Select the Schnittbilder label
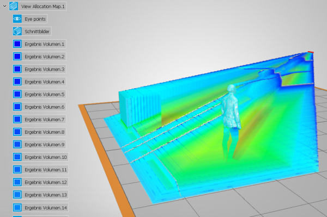Viewport: 327px width, 217px height. pos(37,32)
